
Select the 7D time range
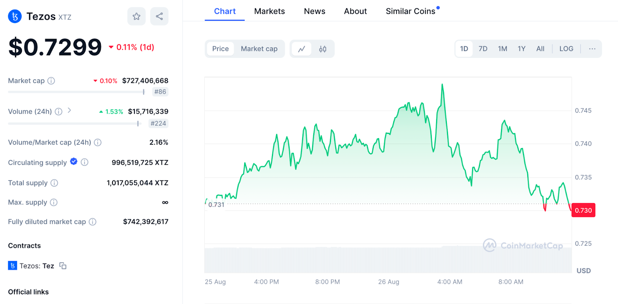point(483,49)
